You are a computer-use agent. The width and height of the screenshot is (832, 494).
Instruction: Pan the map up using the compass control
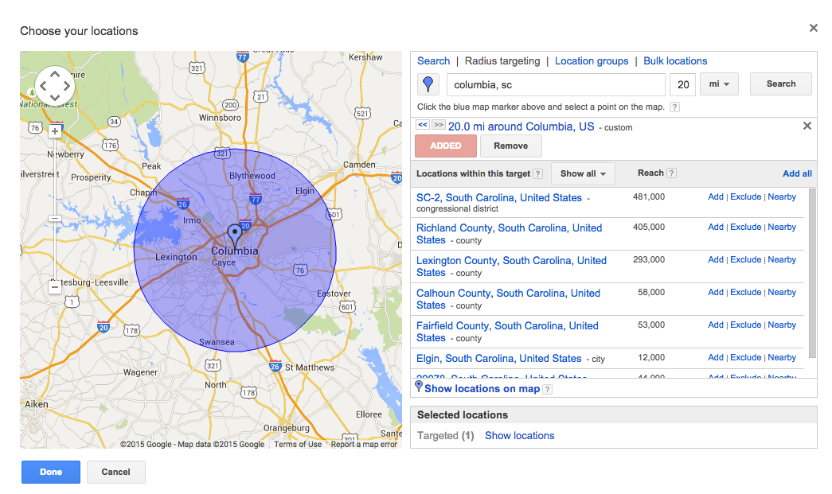pyautogui.click(x=54, y=73)
